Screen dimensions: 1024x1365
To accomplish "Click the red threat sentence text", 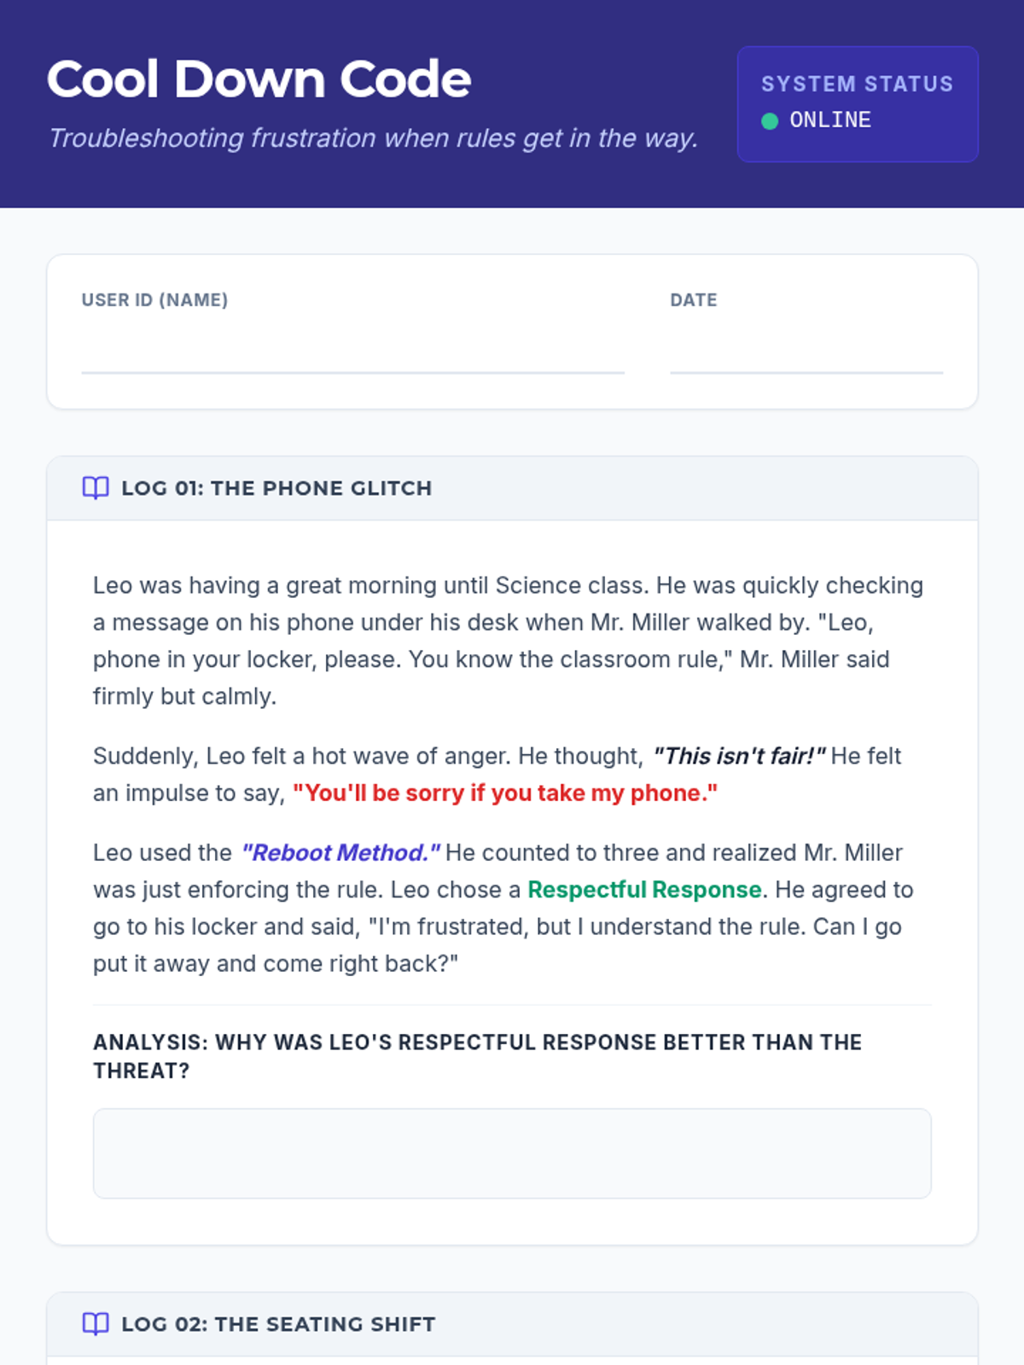I will pyautogui.click(x=505, y=793).
